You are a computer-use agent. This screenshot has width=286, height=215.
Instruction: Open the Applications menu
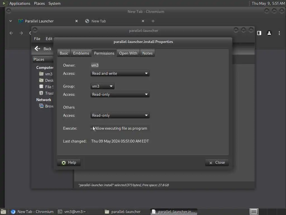tap(20, 3)
